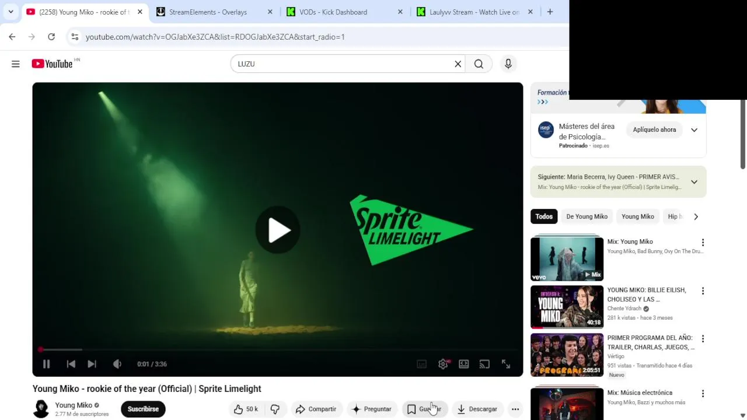This screenshot has height=420, width=747.
Task: Click Aplíquelo ahora on the ad
Action: 654,129
